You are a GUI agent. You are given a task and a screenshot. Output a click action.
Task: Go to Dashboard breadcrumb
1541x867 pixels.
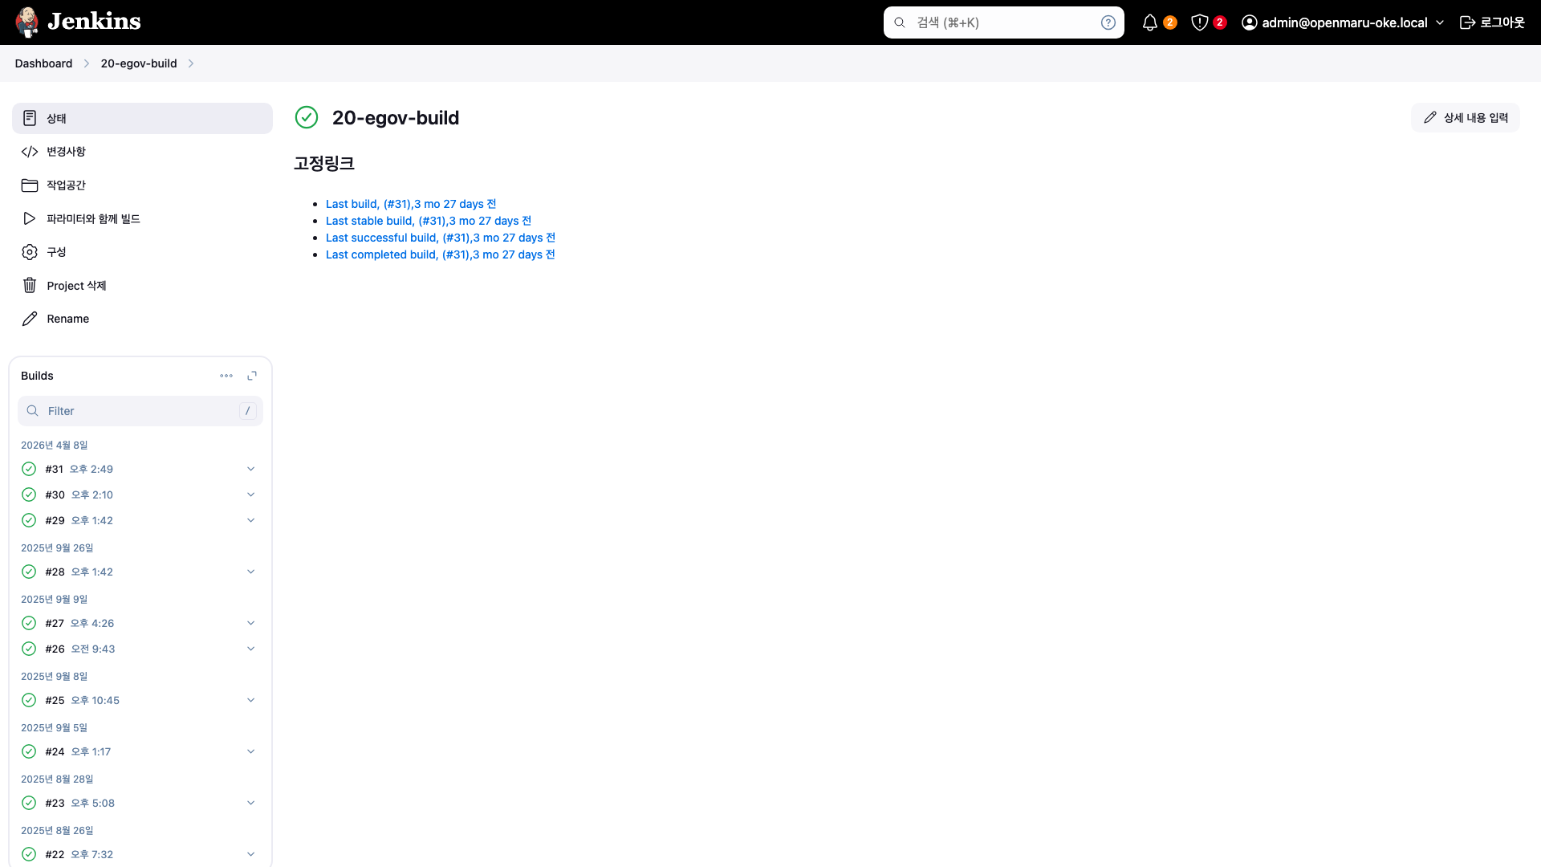coord(43,63)
